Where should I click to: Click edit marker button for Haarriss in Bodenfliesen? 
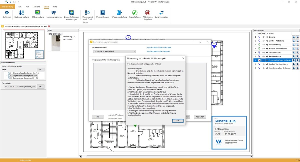(294, 49)
